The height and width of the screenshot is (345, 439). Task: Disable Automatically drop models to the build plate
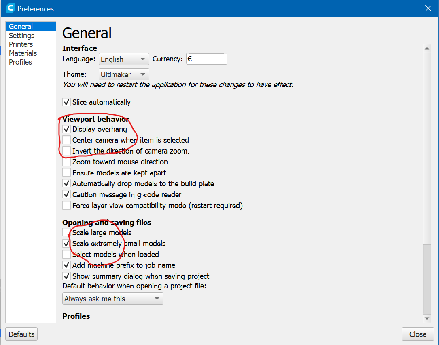(66, 183)
